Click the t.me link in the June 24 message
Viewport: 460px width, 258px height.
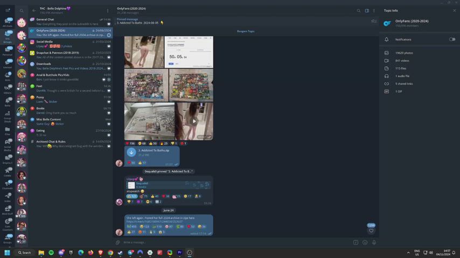coord(154,221)
